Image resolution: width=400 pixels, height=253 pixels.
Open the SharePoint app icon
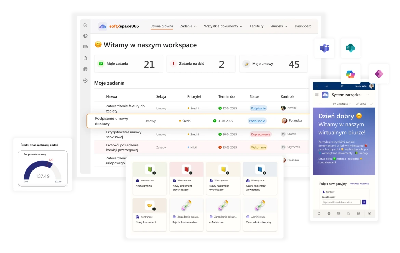350,48
